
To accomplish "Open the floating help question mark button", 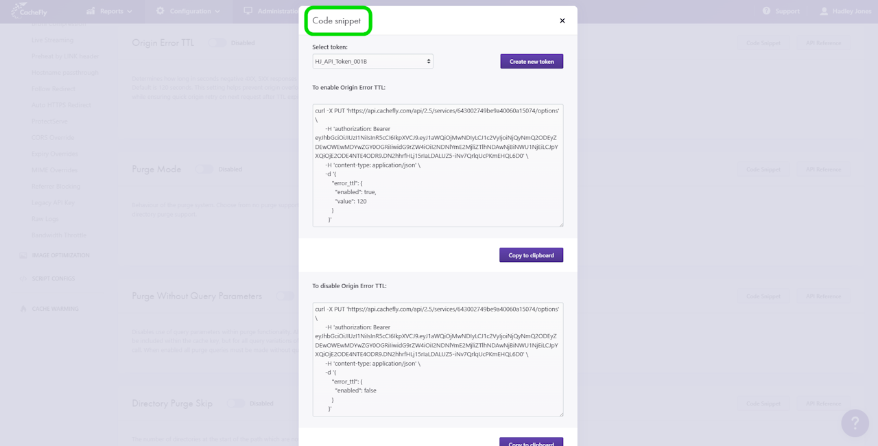I will [855, 423].
